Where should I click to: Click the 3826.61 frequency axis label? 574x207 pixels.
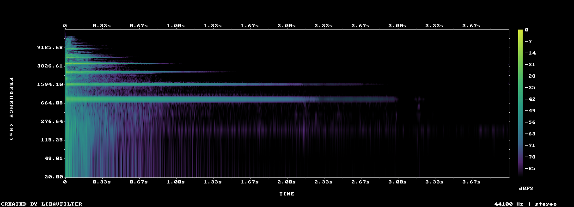coord(49,66)
